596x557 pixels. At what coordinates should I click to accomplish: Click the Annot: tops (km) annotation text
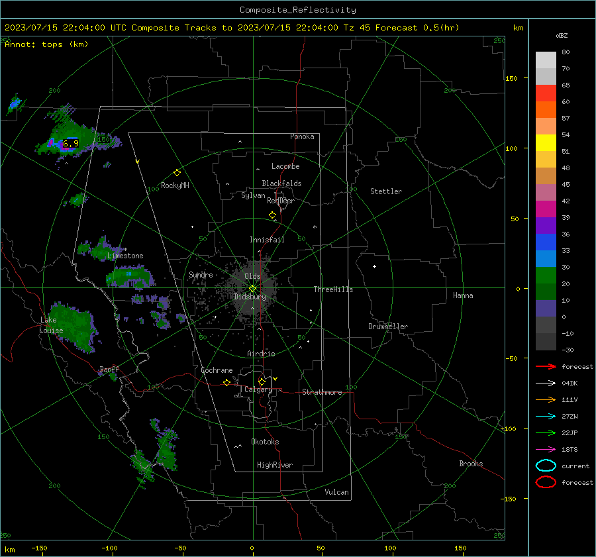pos(46,44)
